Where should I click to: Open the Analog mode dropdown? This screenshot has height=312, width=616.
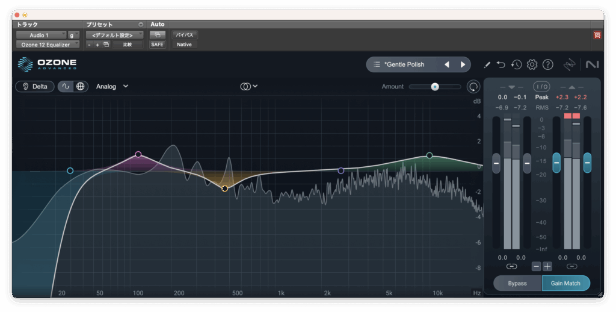click(x=112, y=86)
